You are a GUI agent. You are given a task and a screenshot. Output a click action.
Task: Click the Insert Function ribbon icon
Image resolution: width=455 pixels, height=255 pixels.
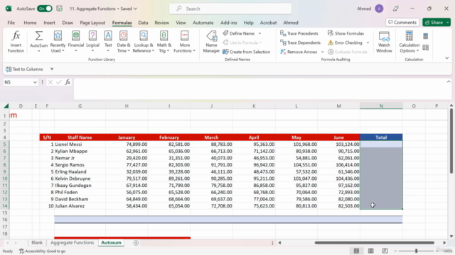16,42
